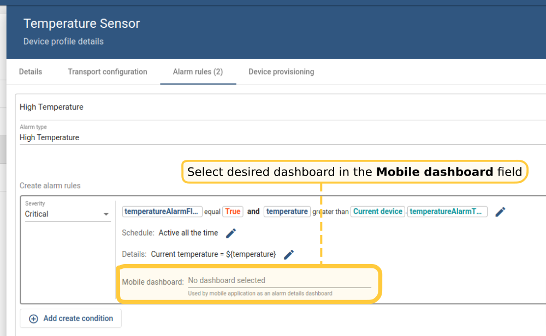Click the 'Active all the time' schedule text
Viewport: 546px width, 336px height.
pyautogui.click(x=188, y=233)
